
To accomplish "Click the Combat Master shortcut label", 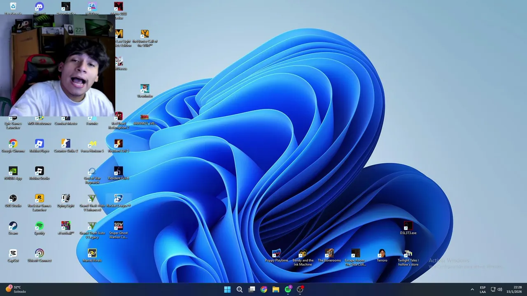I will [66, 123].
